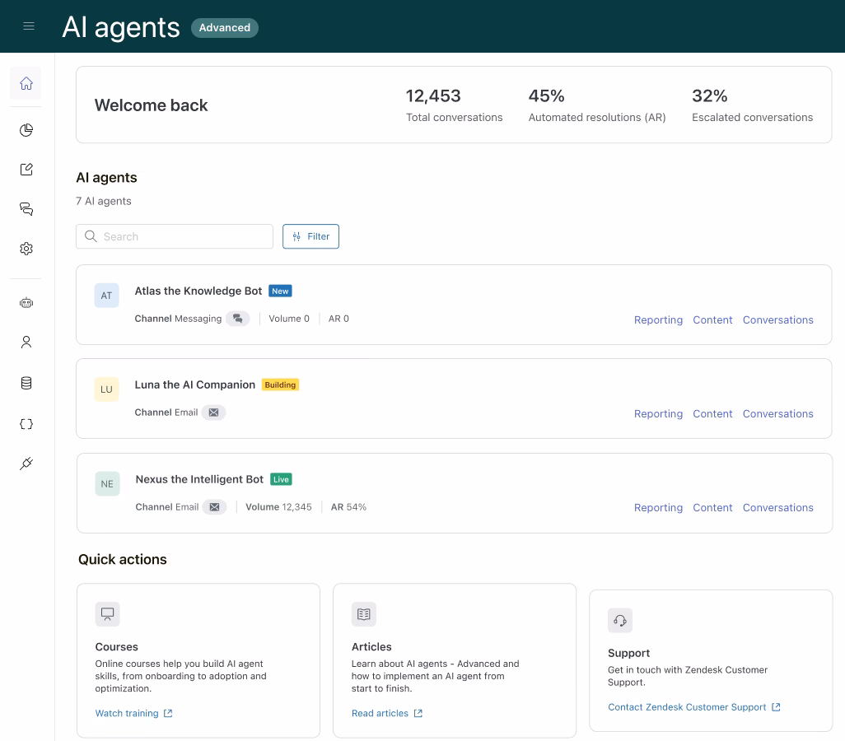Click the Atlas the Knowledge Bot avatar
Screen dimensions: 845x741
click(x=106, y=295)
